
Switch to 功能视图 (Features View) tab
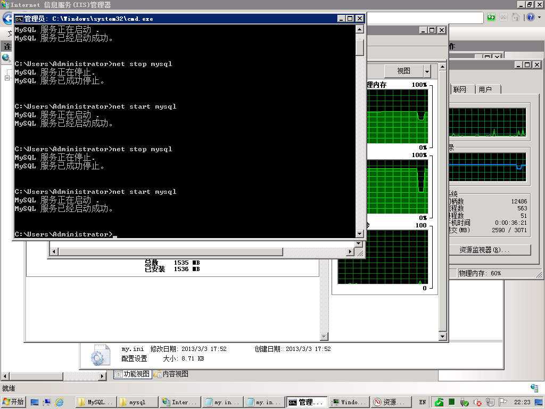coord(133,374)
